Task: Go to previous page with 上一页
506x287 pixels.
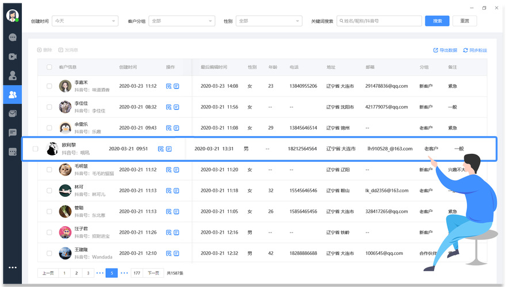Action: point(48,273)
